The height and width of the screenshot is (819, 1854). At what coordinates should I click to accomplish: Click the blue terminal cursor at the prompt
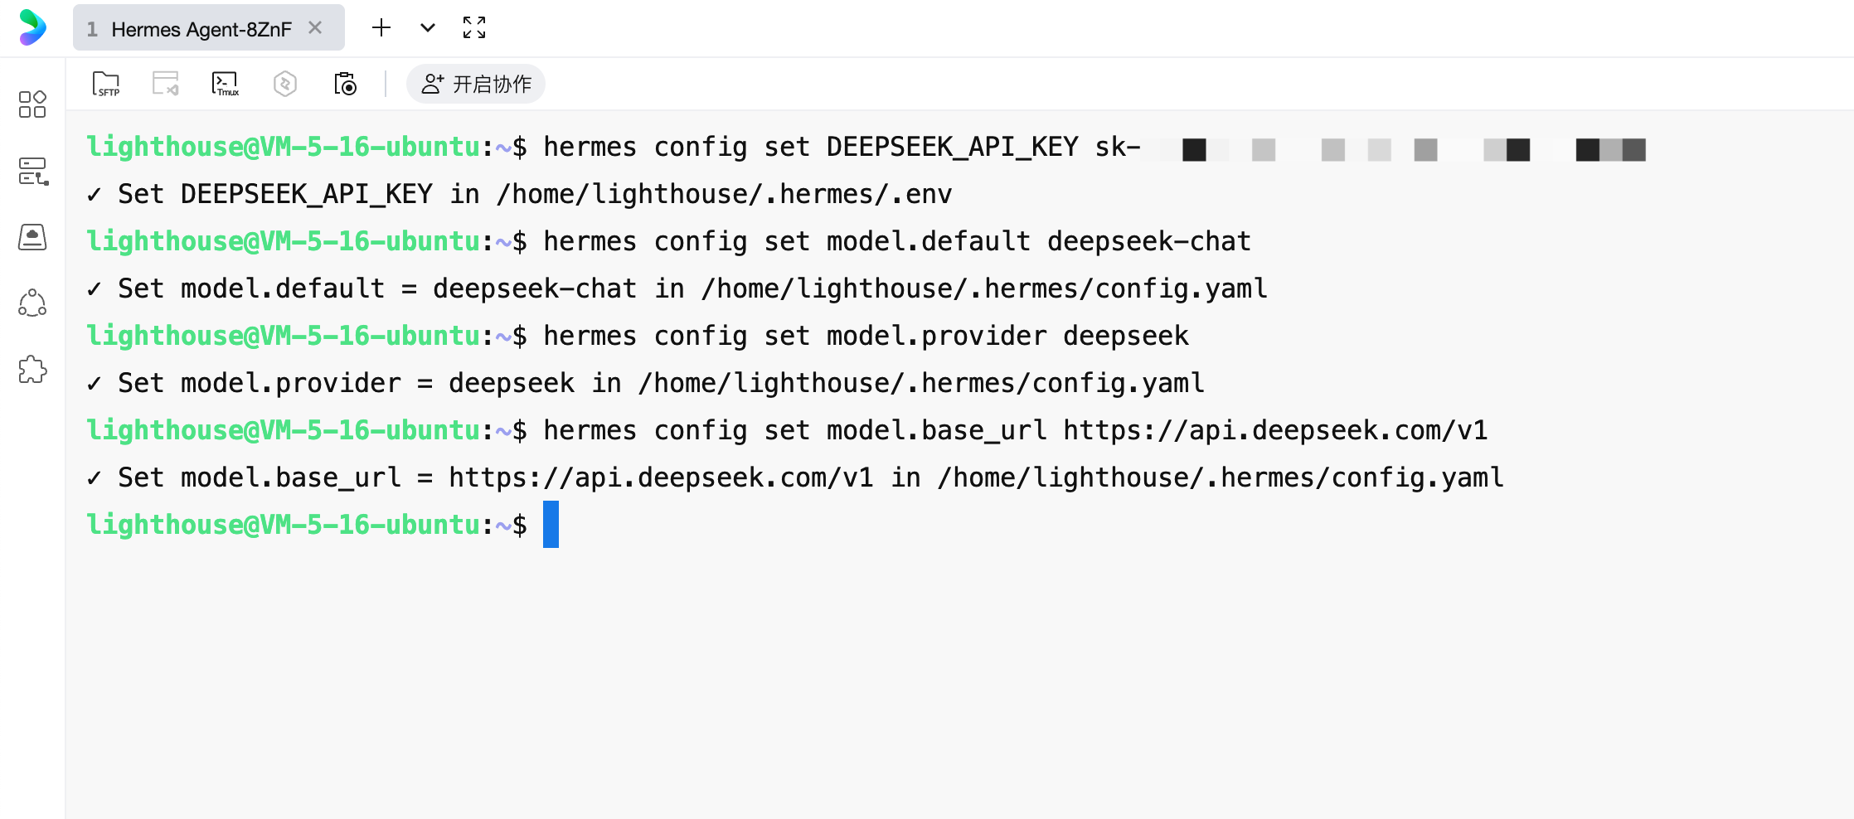click(x=551, y=524)
